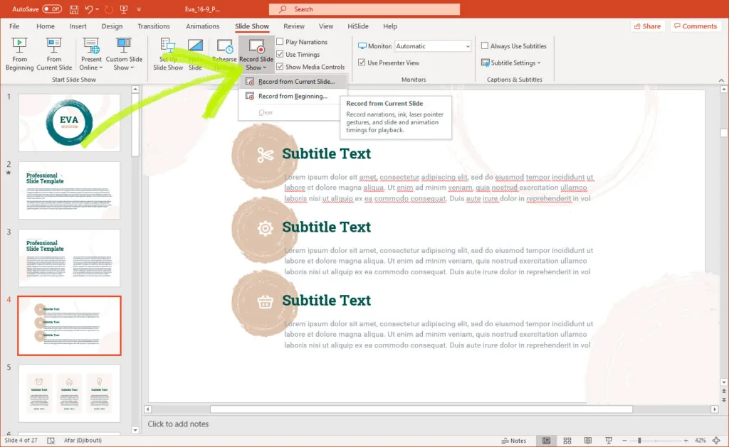
Task: Click to add notes field
Action: click(x=178, y=424)
